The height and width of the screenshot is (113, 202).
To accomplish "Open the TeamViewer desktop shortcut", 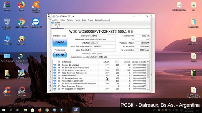I will [36, 23].
